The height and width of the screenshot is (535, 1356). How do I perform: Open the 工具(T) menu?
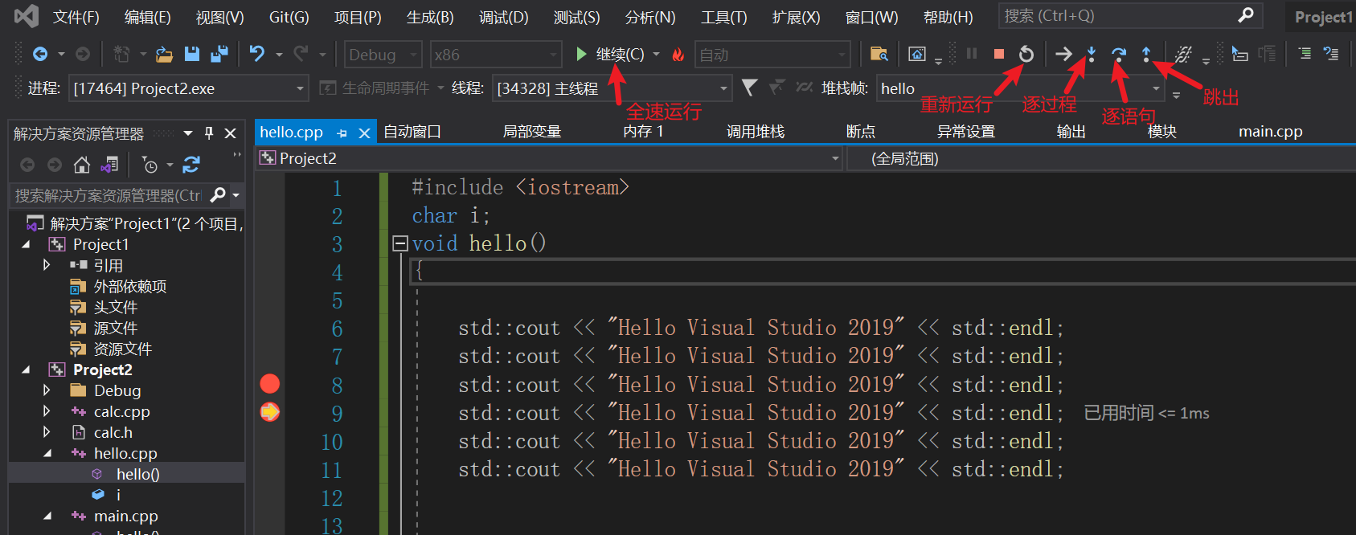(723, 17)
